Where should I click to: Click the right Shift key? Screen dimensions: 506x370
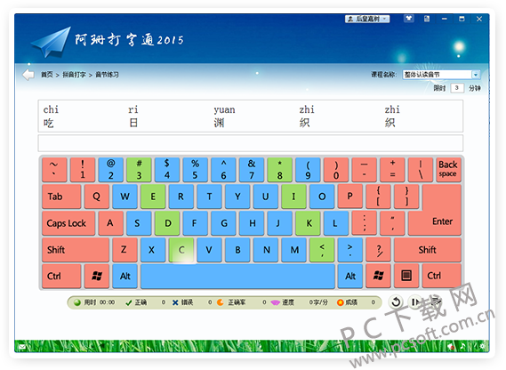click(x=427, y=250)
